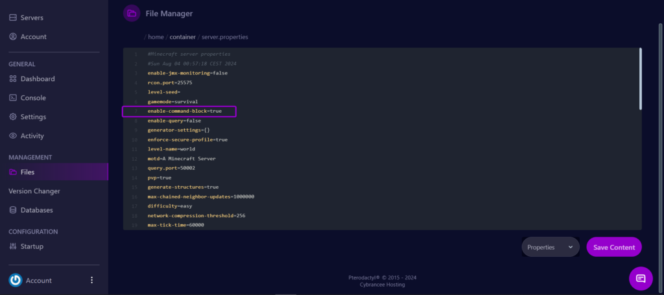Click the #Minecraft server properties comment

coord(189,54)
